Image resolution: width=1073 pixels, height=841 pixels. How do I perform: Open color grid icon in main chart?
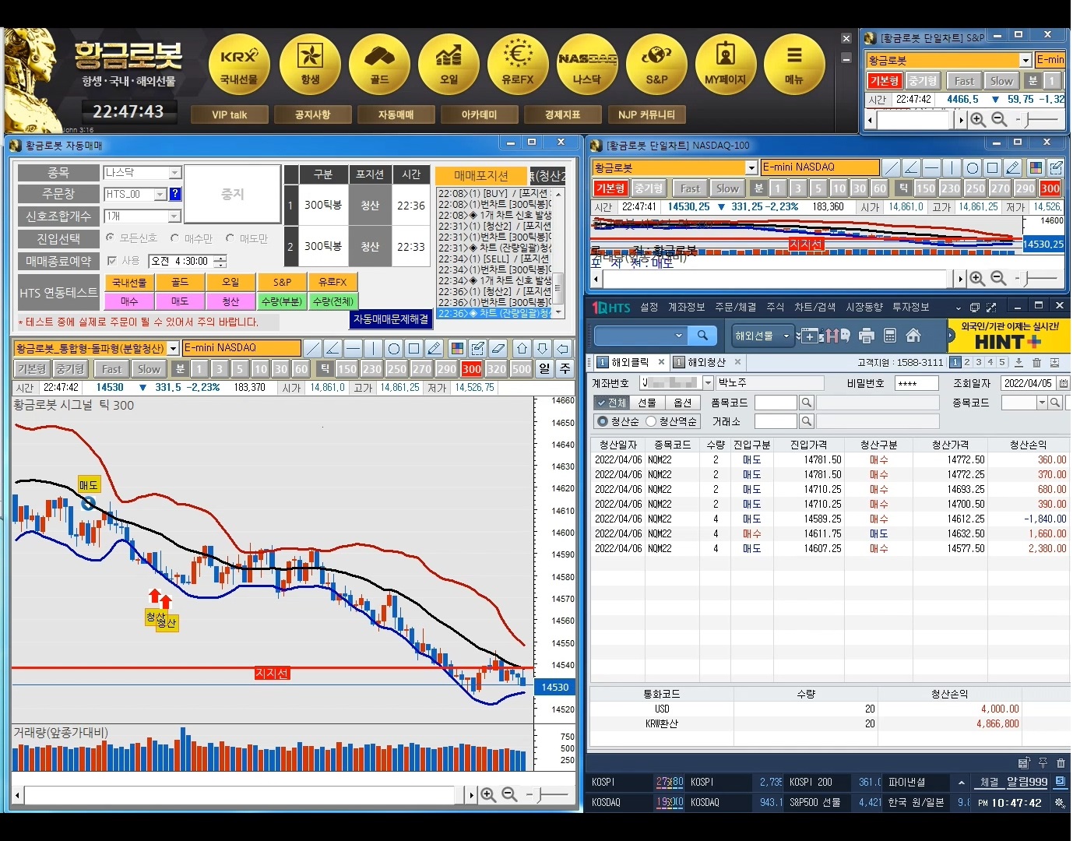pos(458,348)
